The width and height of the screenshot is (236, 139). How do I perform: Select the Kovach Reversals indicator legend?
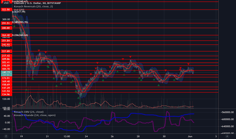(x=33, y=7)
